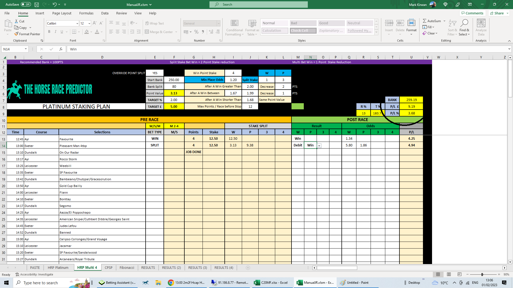Click the Wrap Text button

pos(154,23)
